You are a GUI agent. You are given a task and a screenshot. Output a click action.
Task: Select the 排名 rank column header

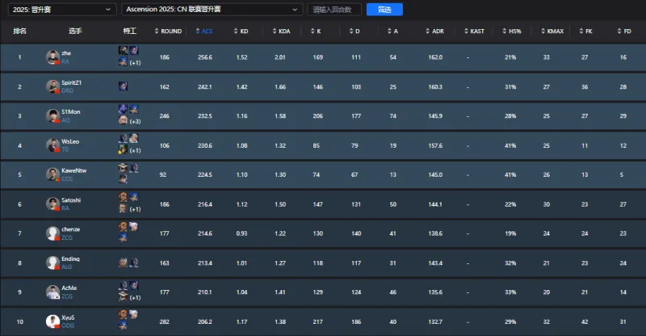pyautogui.click(x=20, y=31)
